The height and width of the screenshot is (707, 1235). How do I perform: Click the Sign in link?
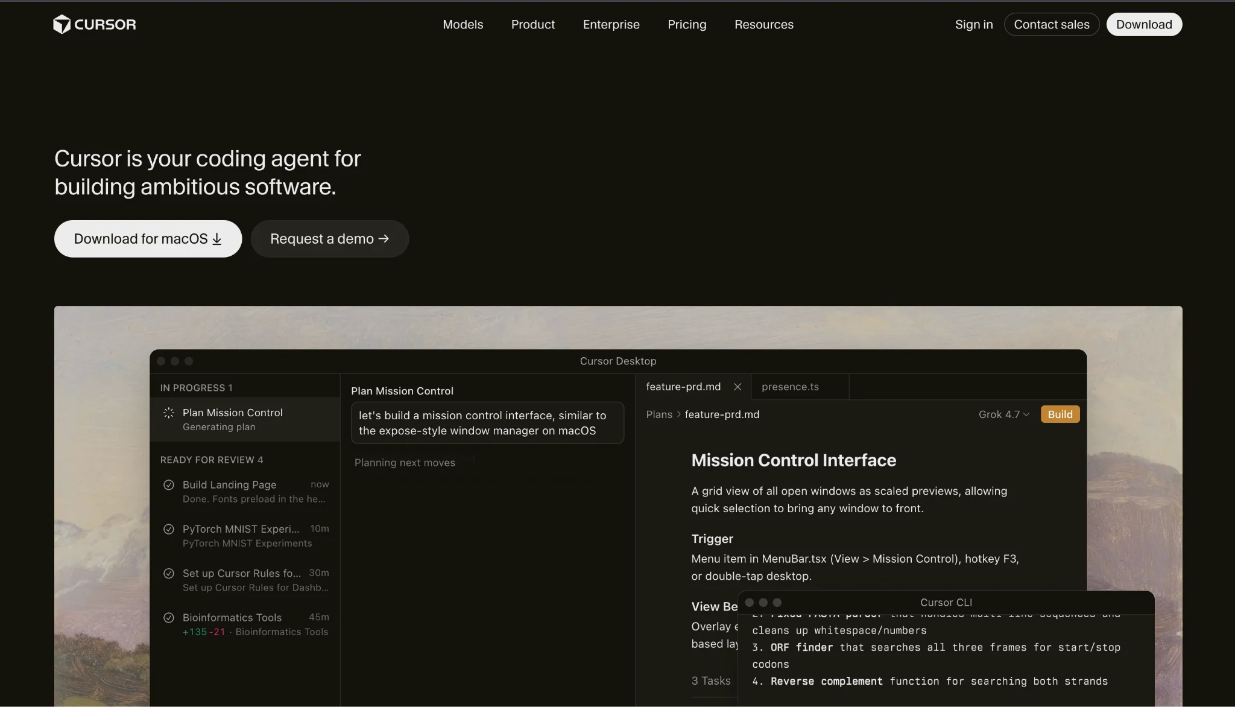point(974,25)
